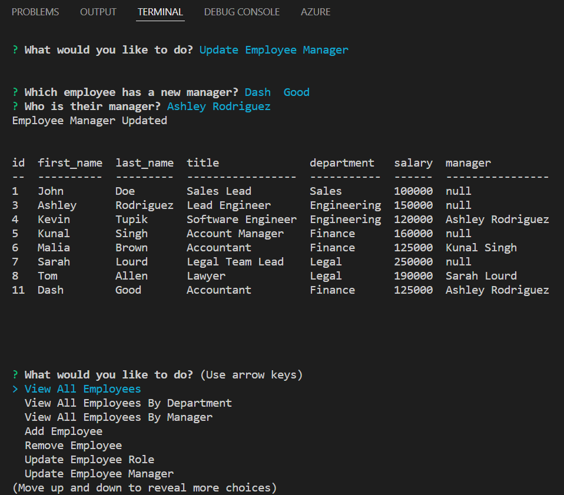This screenshot has height=495, width=564.
Task: Click first name John in the table
Action: [51, 191]
